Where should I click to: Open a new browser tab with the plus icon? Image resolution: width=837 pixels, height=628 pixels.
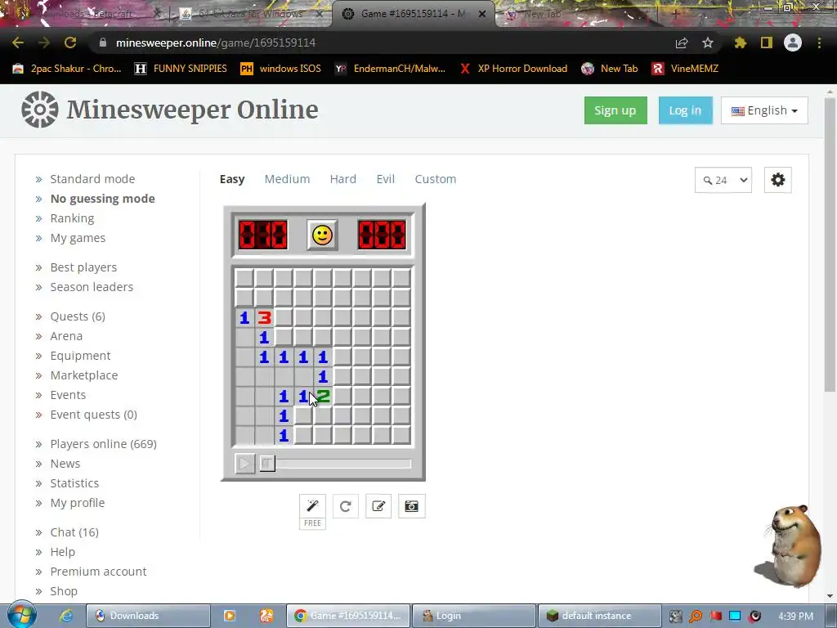click(675, 15)
